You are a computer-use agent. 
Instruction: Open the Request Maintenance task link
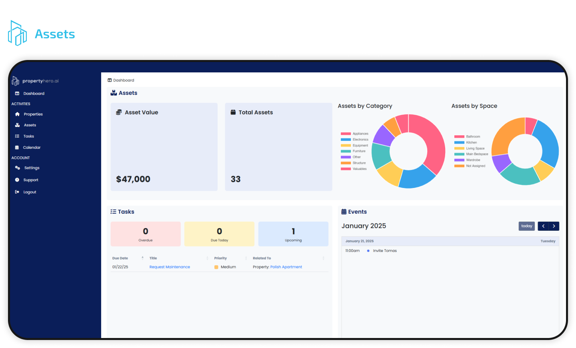pos(170,267)
